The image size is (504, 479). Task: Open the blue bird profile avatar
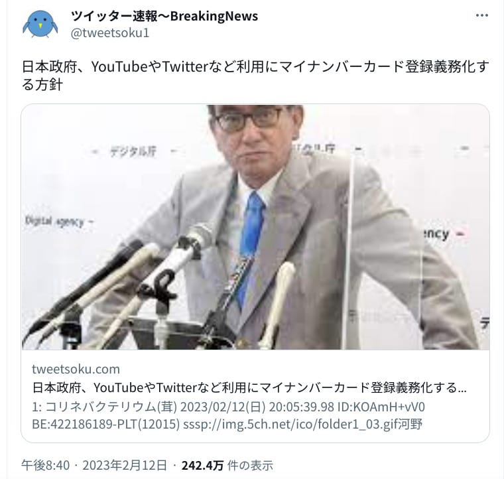pos(40,25)
